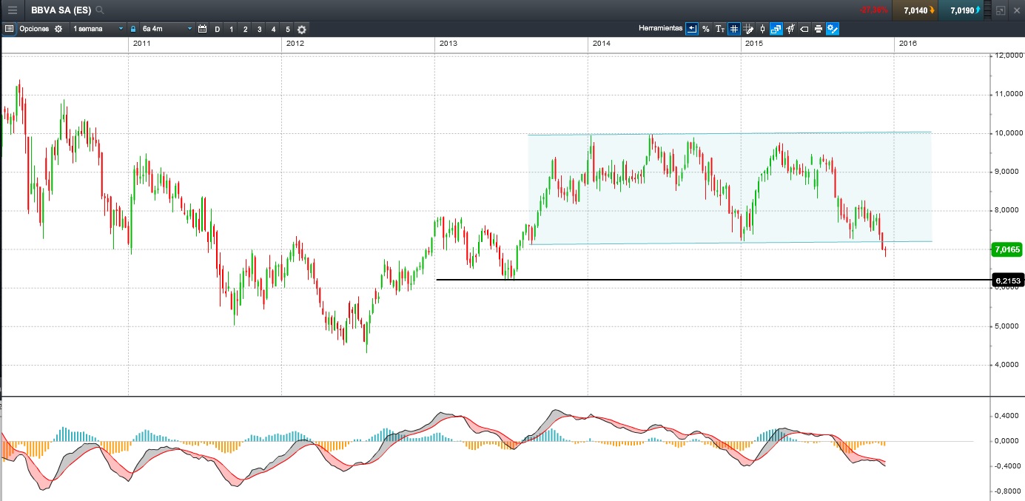
Task: Select chart preset 5
Action: click(x=287, y=29)
